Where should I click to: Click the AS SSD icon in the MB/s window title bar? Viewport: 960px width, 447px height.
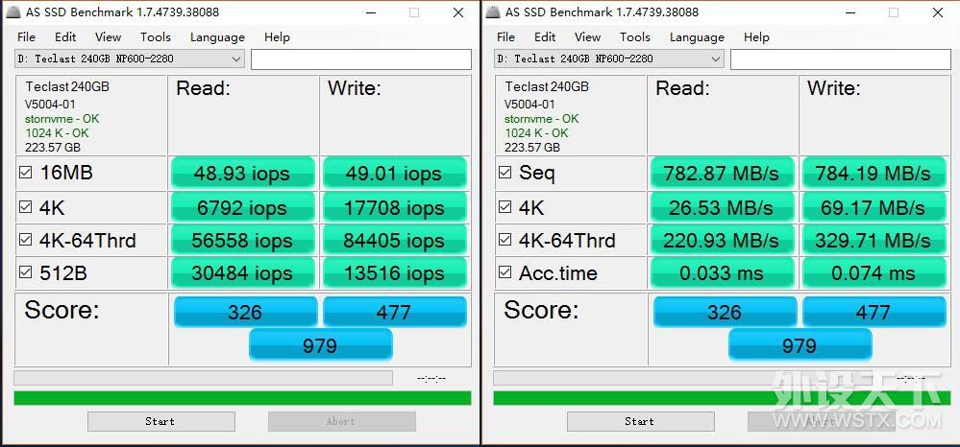[493, 12]
